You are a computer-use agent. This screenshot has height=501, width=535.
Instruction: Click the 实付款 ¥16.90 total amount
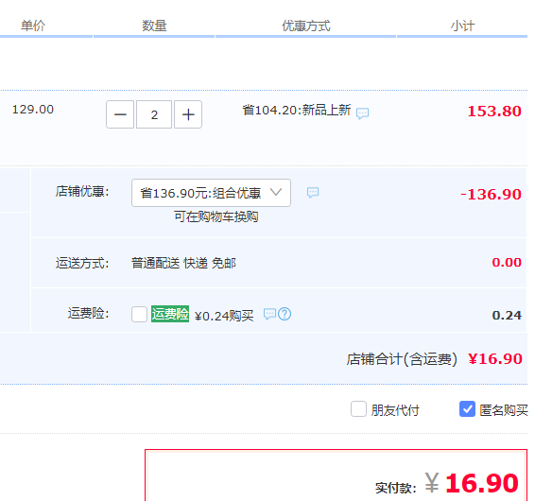(x=472, y=483)
